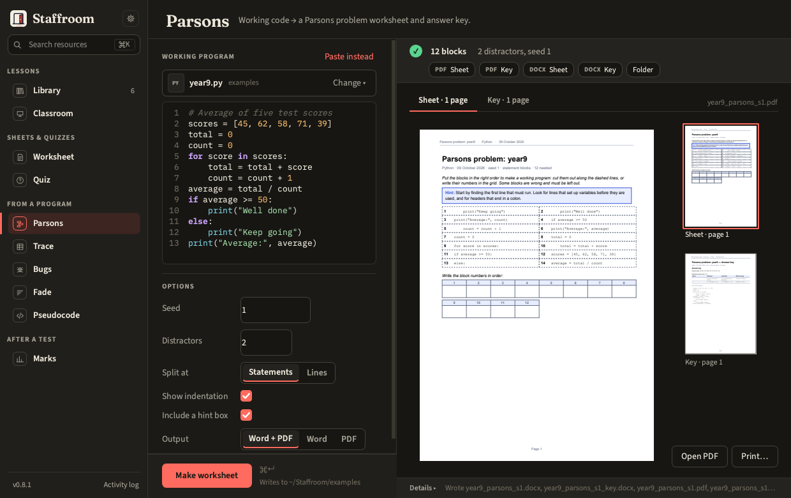Click the PY file type icon

(x=176, y=83)
